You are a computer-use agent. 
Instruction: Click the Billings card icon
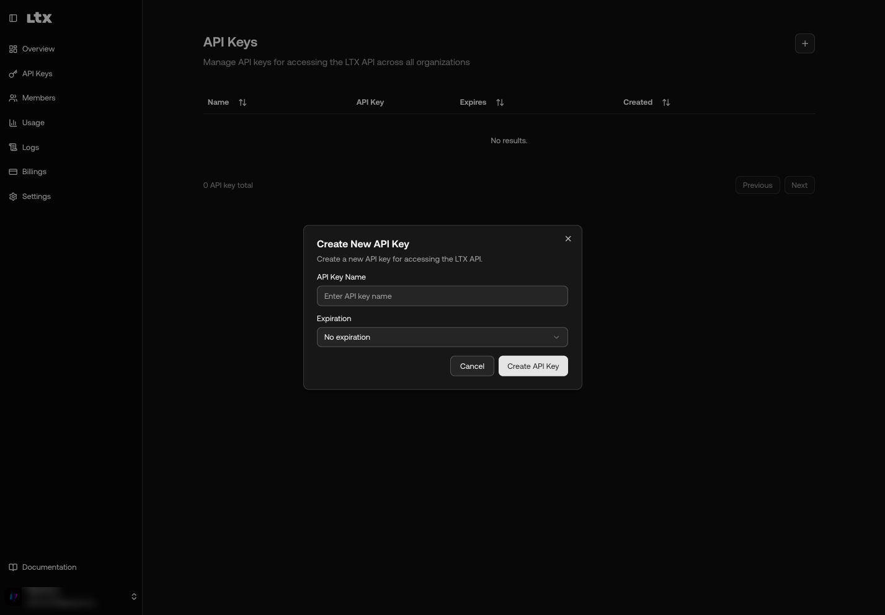(x=13, y=172)
